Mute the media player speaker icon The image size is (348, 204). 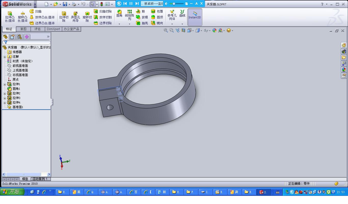[166, 4]
